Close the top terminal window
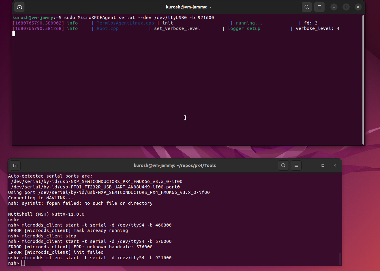Screen dimensions: 380x271 pos(358,7)
